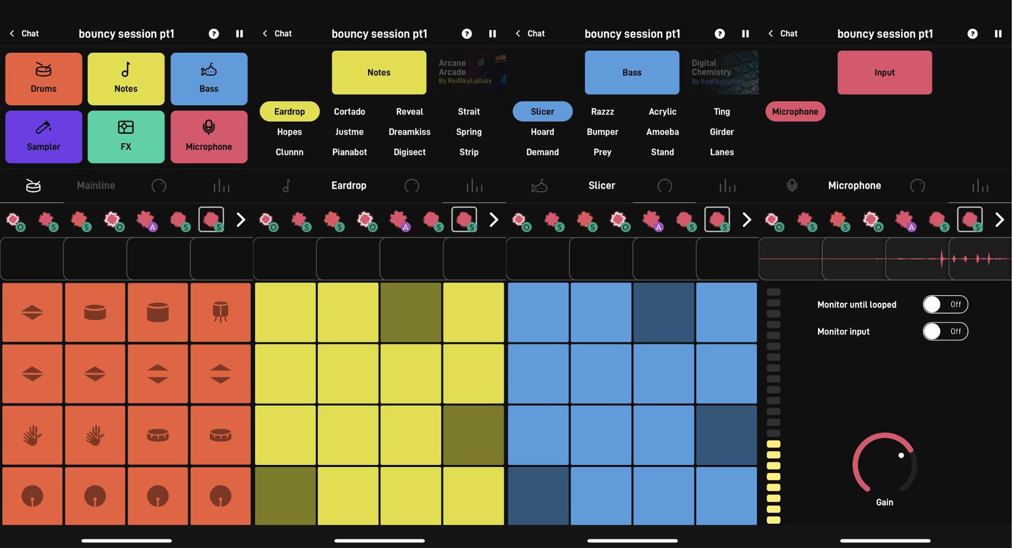Select the highlighted Eardrop preset pill
Image resolution: width=1012 pixels, height=548 pixels.
tap(289, 111)
